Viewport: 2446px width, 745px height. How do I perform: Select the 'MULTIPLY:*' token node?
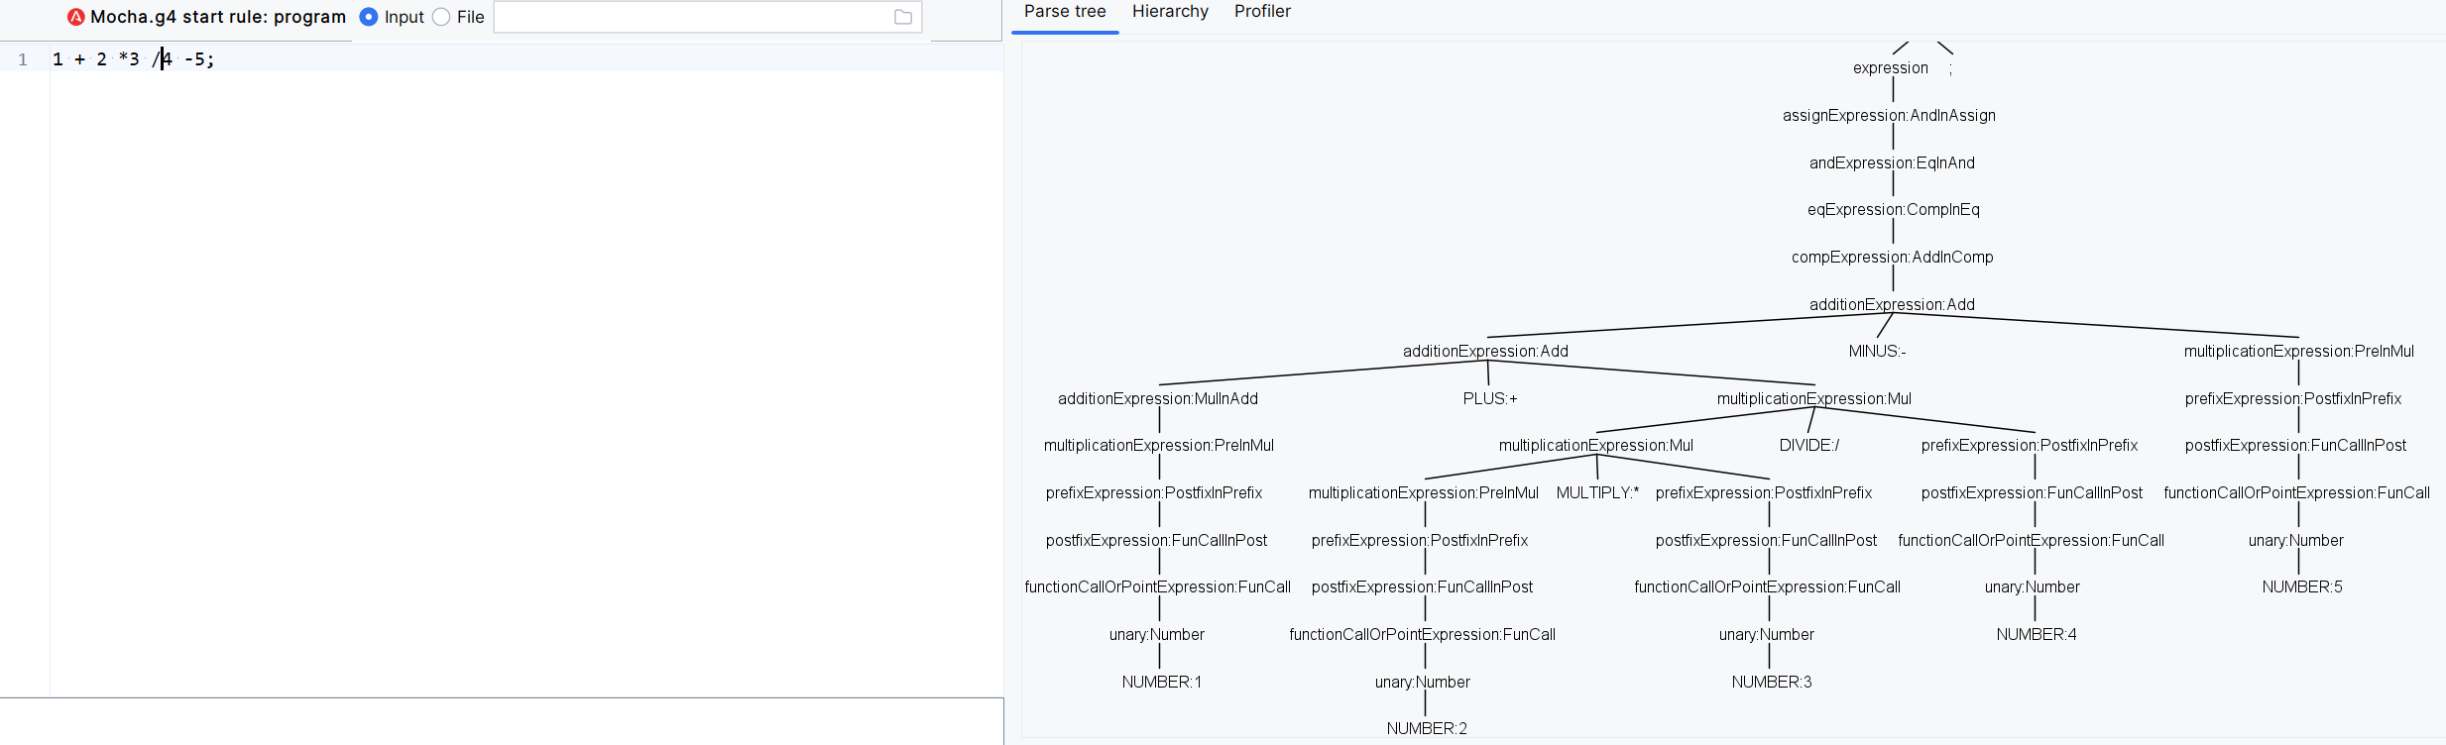coord(1597,493)
